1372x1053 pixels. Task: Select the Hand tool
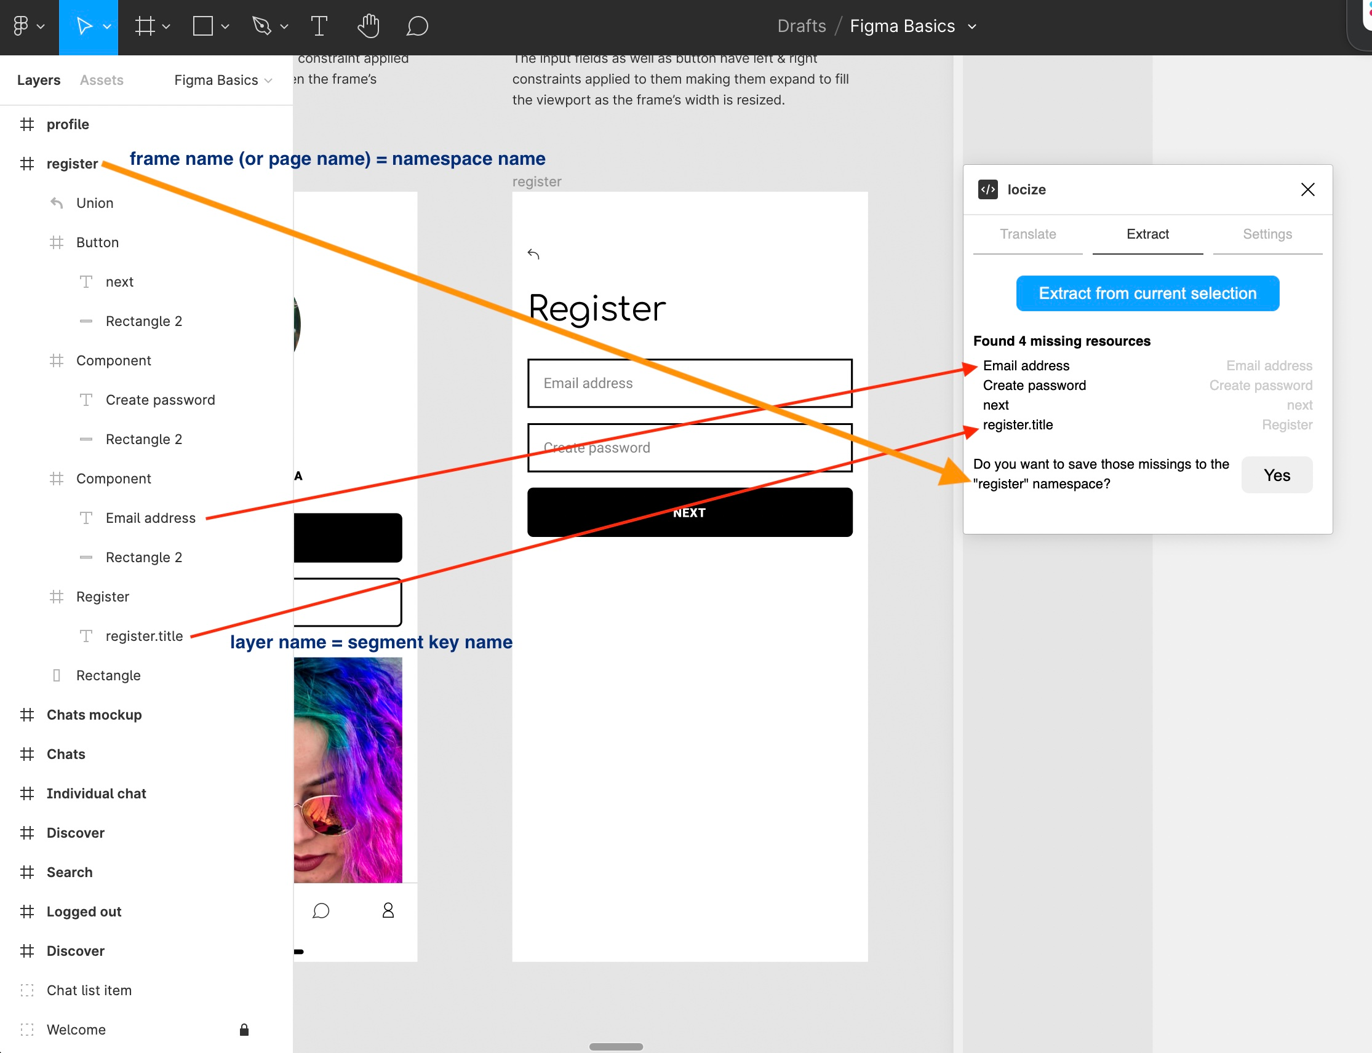click(369, 26)
